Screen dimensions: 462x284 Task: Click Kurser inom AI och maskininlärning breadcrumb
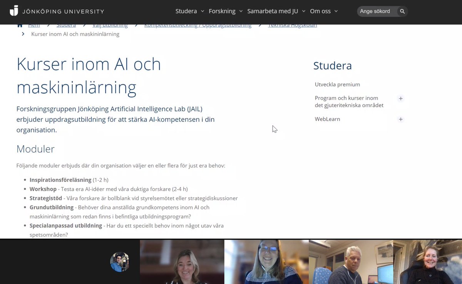tap(75, 34)
